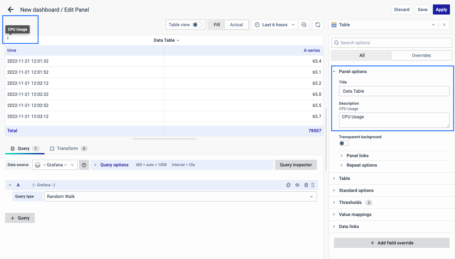Click the back arrow to leave Edit Panel
Image resolution: width=455 pixels, height=259 pixels.
tap(11, 9)
